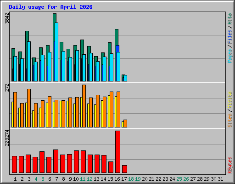235x184 pixels.
Task: Click the 3842 hits axis value
Action: 7,18
